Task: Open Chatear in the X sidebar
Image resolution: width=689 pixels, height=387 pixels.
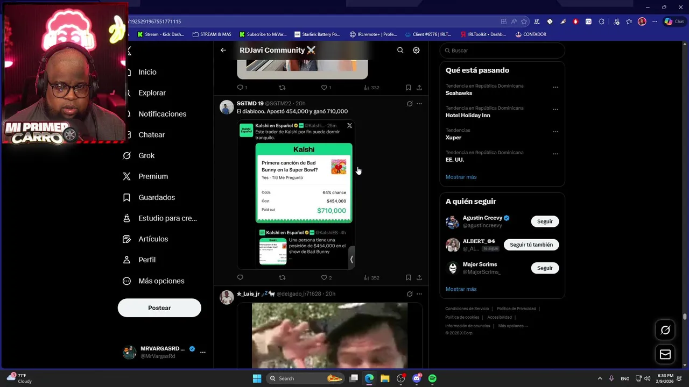Action: click(151, 135)
